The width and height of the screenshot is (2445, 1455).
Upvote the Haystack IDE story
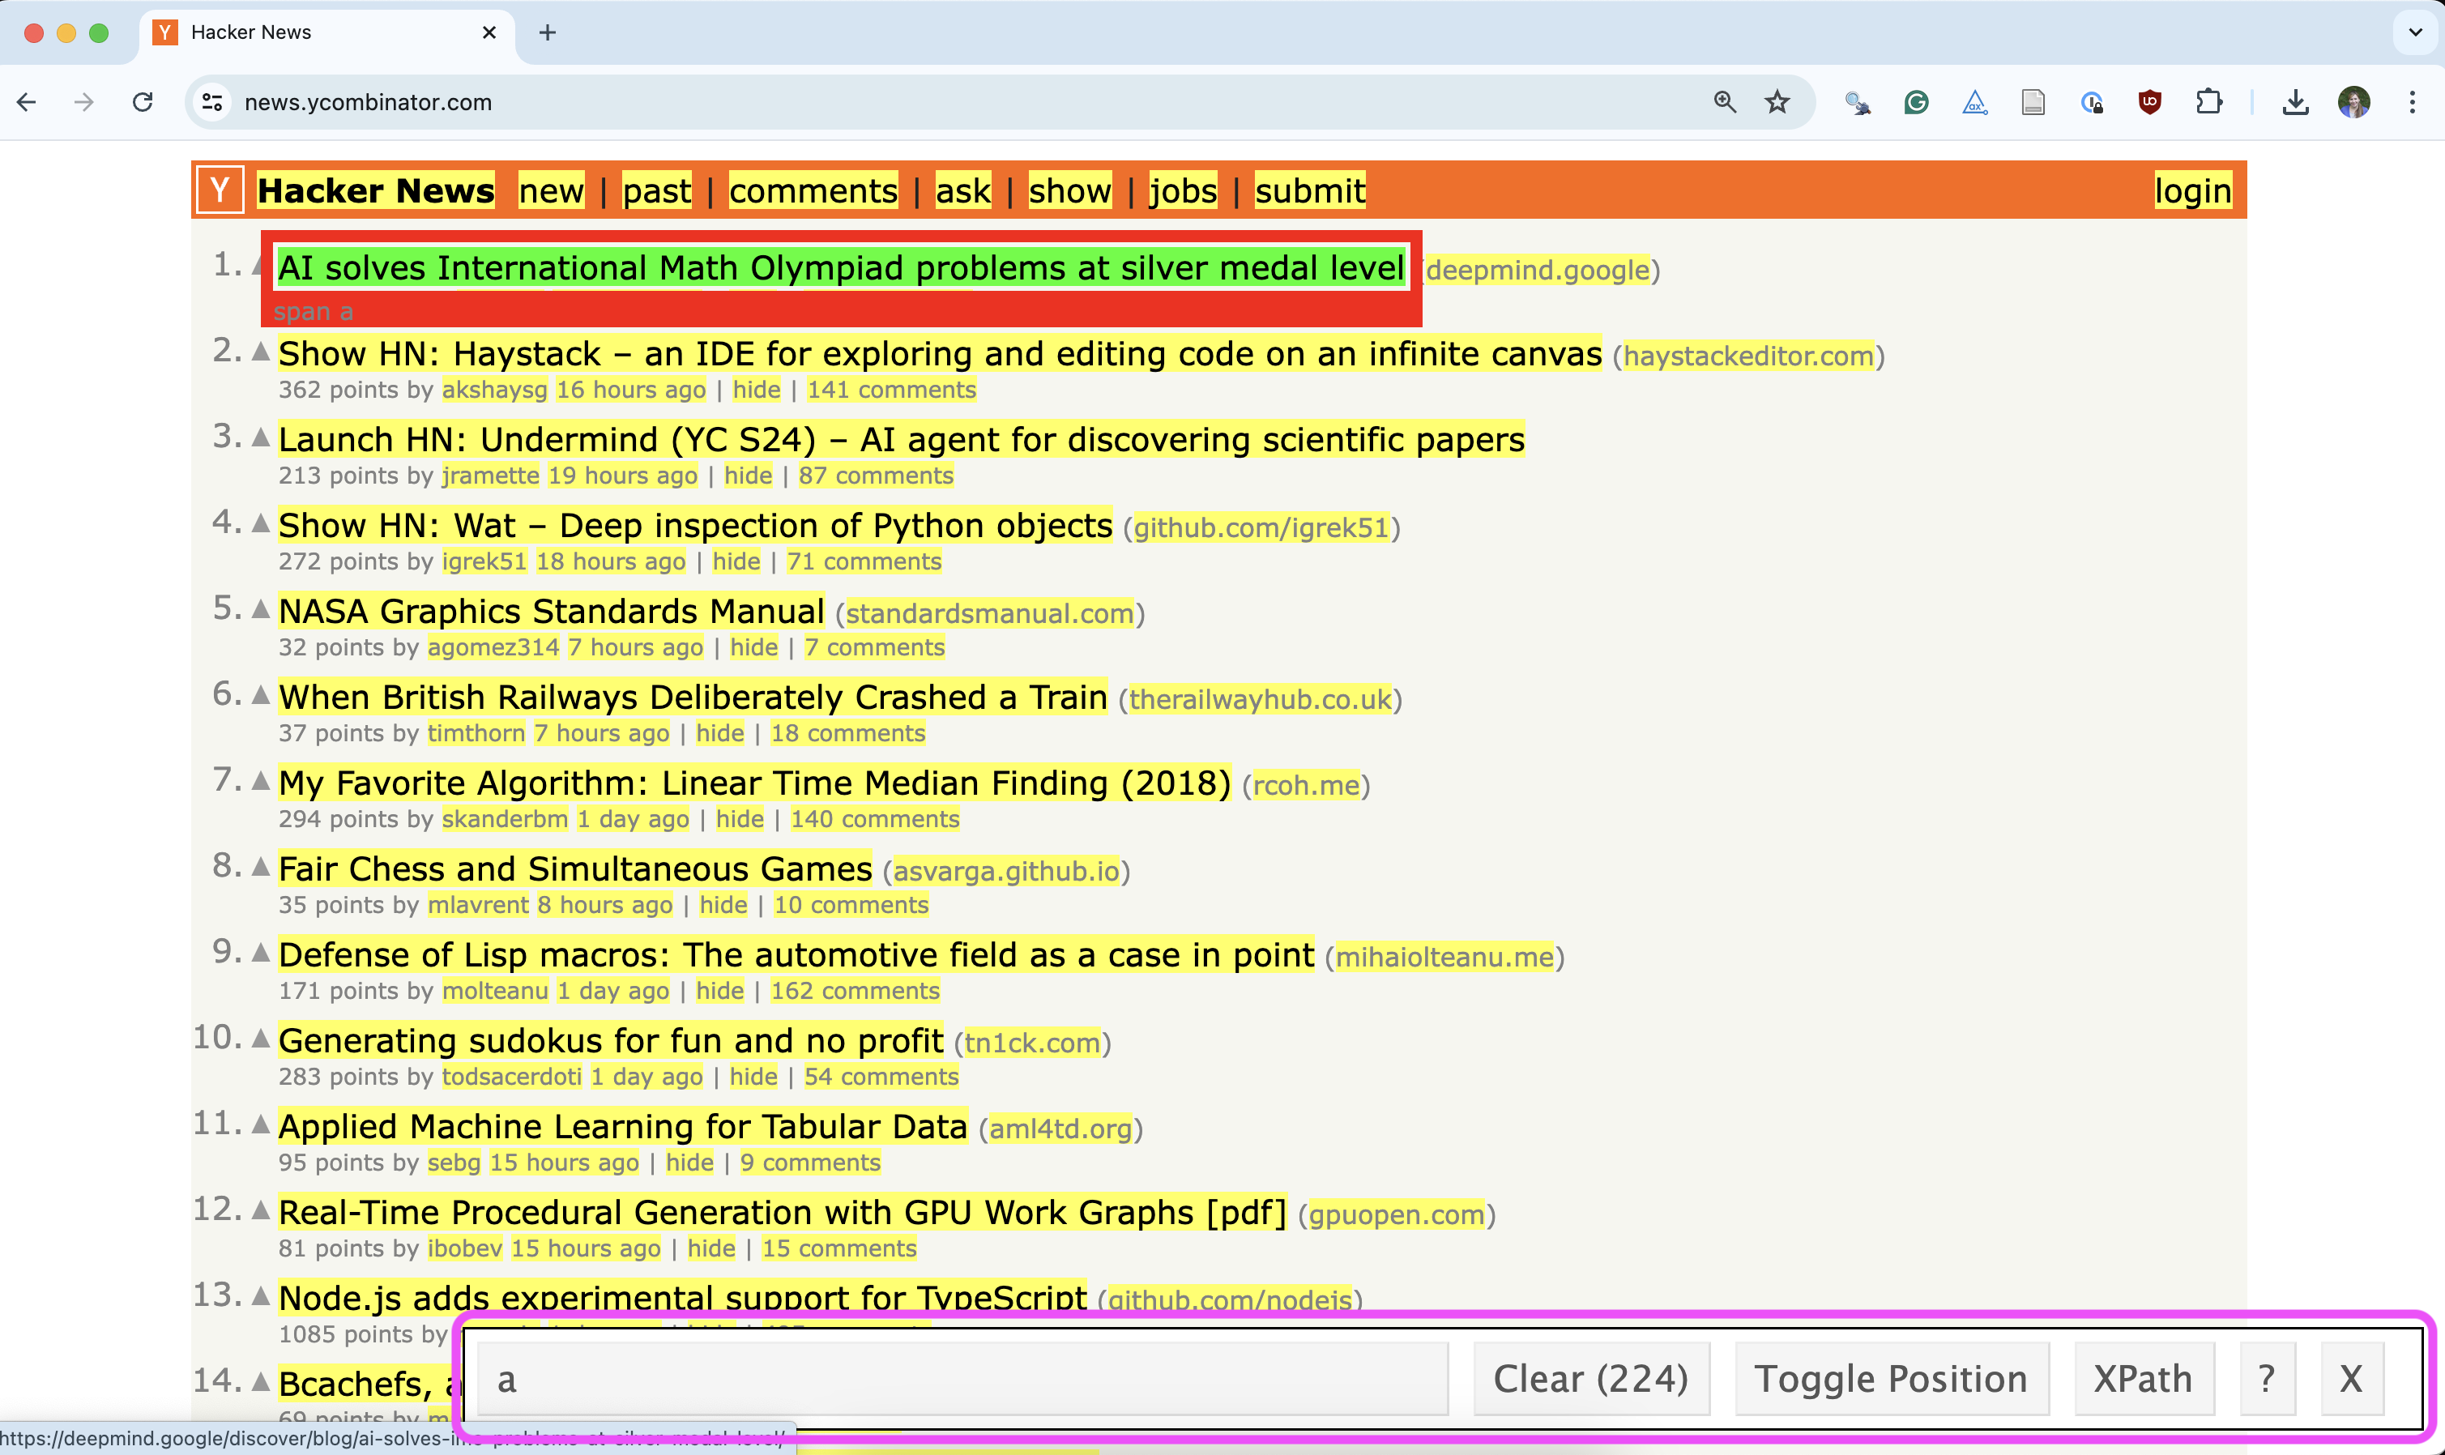click(x=261, y=351)
